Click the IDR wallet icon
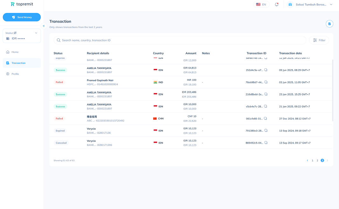 click(8, 38)
